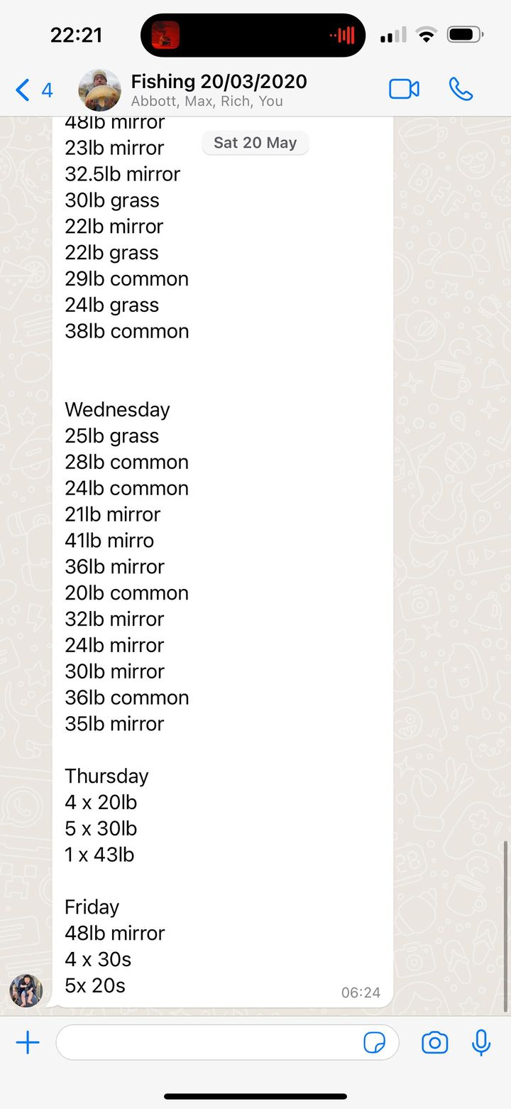Tap the now-playing artwork in Dynamic Island
The image size is (511, 1109).
165,35
